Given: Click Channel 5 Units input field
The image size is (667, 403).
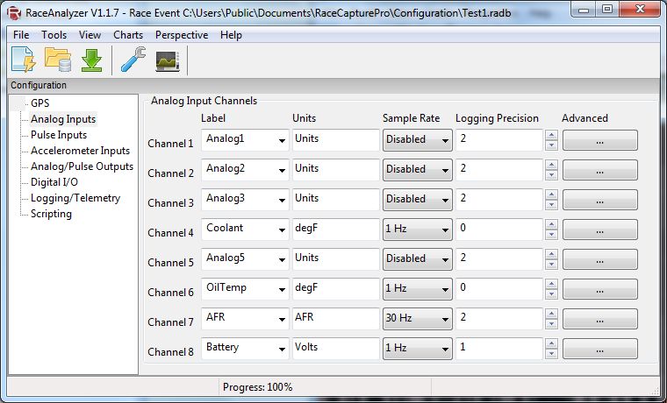Looking at the screenshot, I should [x=335, y=258].
